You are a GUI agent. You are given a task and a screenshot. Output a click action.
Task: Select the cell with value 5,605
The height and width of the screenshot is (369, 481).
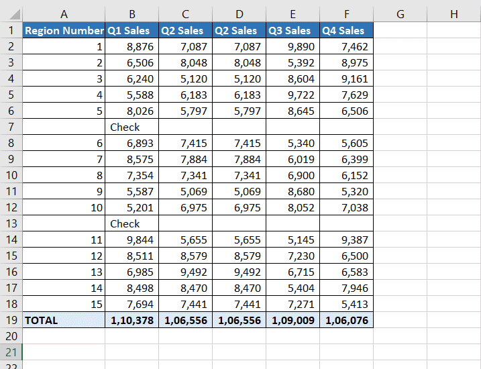(347, 143)
